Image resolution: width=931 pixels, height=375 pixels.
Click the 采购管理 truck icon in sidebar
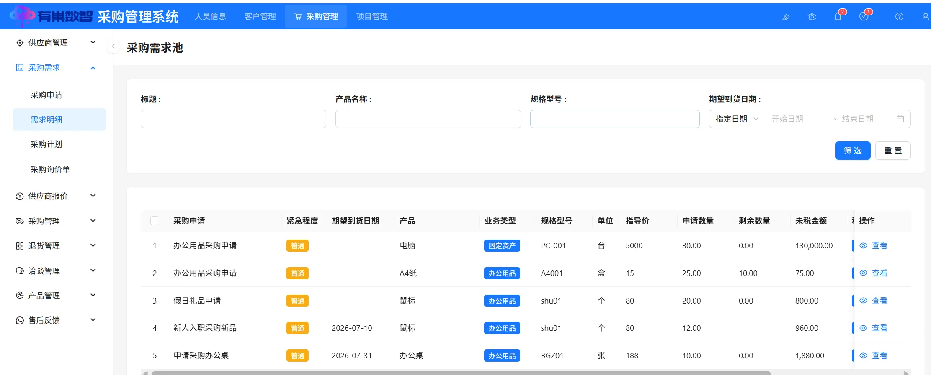coord(20,221)
